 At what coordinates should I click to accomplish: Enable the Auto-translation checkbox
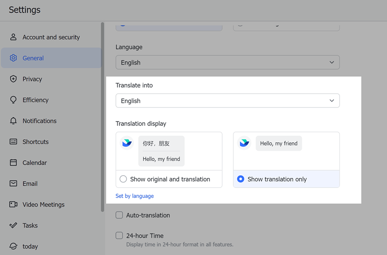120,215
